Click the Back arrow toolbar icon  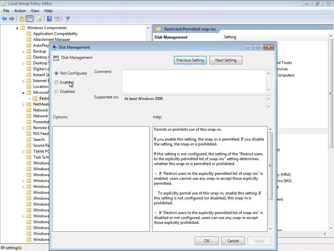click(4, 19)
